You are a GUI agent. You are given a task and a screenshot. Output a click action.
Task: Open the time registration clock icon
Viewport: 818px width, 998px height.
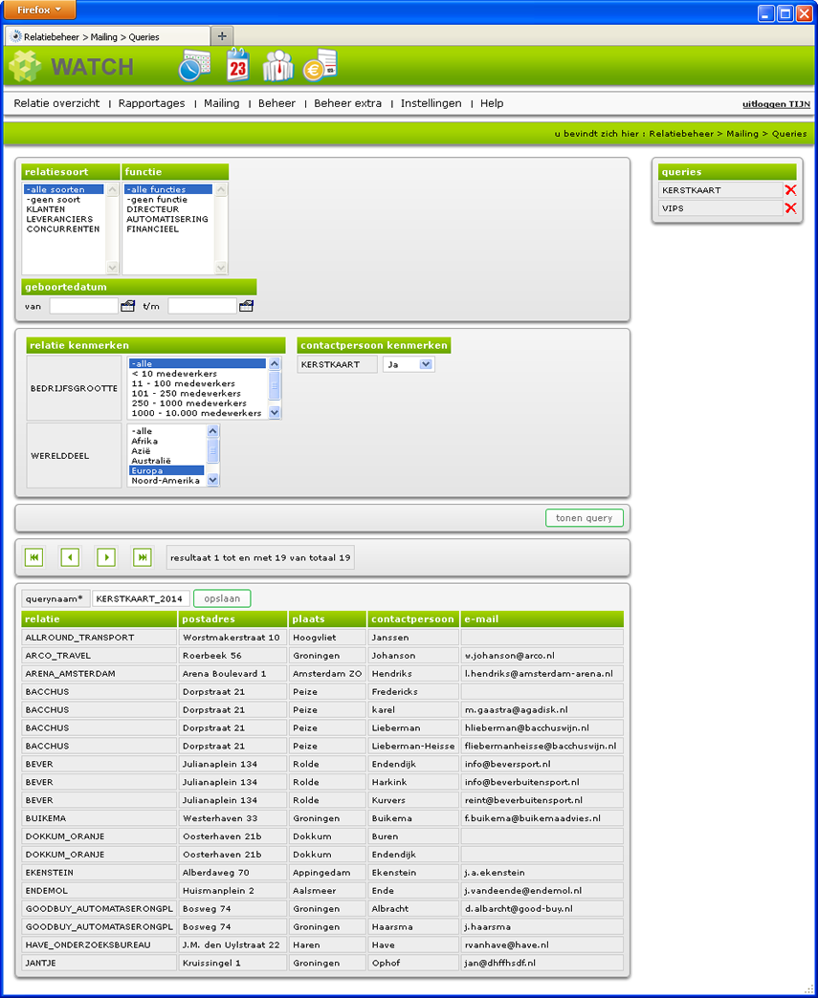(194, 66)
